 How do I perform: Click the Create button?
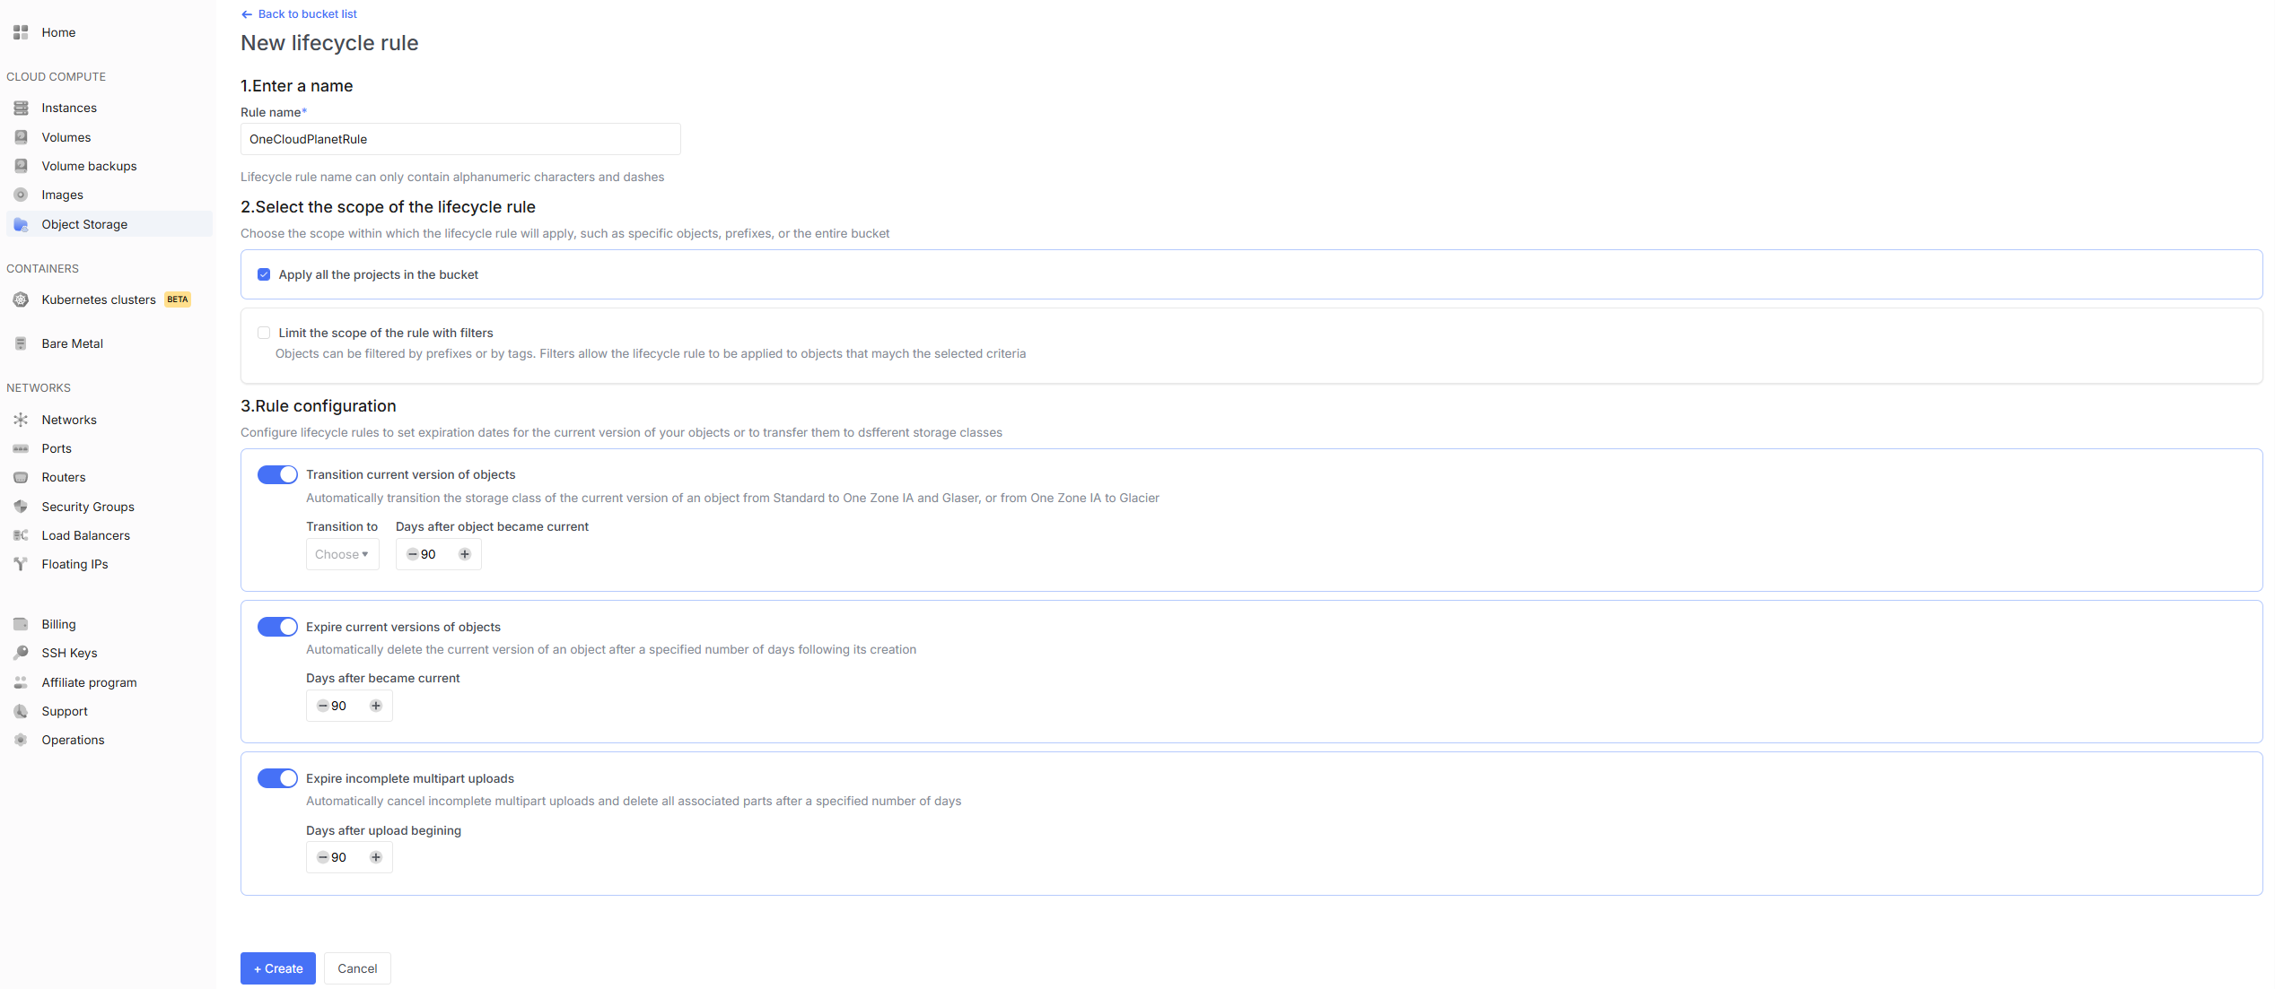pos(277,968)
